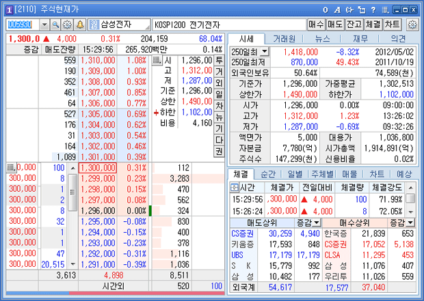
Task: Click the grid icon beside 시간 column header
Action: click(x=236, y=186)
